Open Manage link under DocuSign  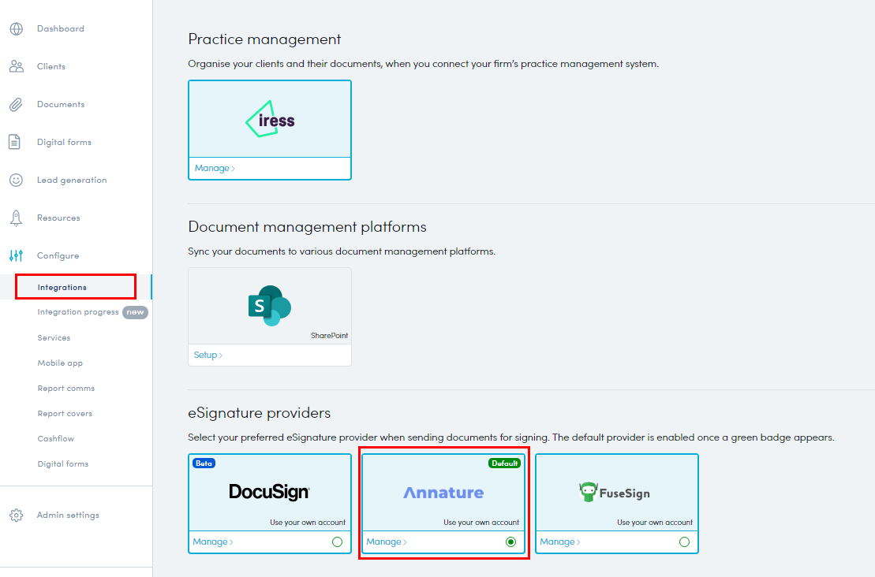click(213, 542)
